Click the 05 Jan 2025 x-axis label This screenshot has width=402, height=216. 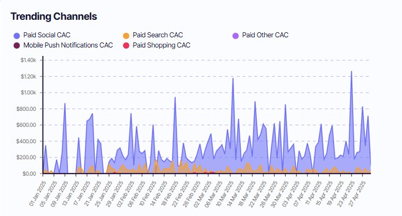[48, 193]
